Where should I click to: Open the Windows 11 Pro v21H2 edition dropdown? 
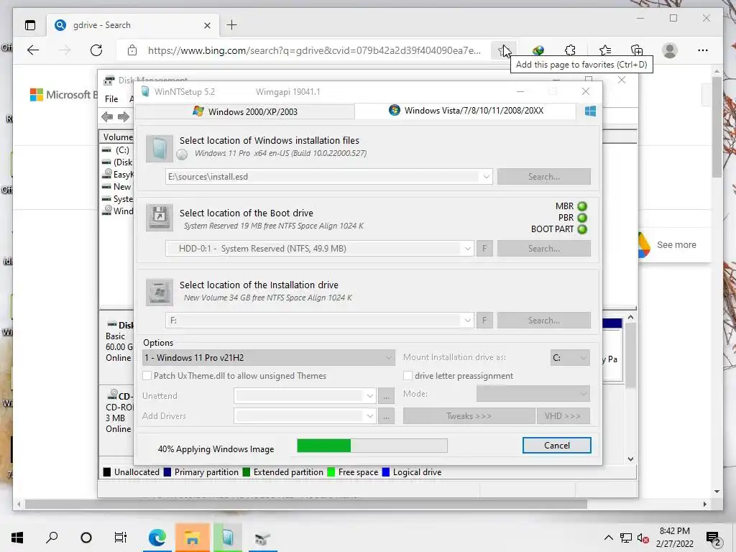(x=268, y=358)
